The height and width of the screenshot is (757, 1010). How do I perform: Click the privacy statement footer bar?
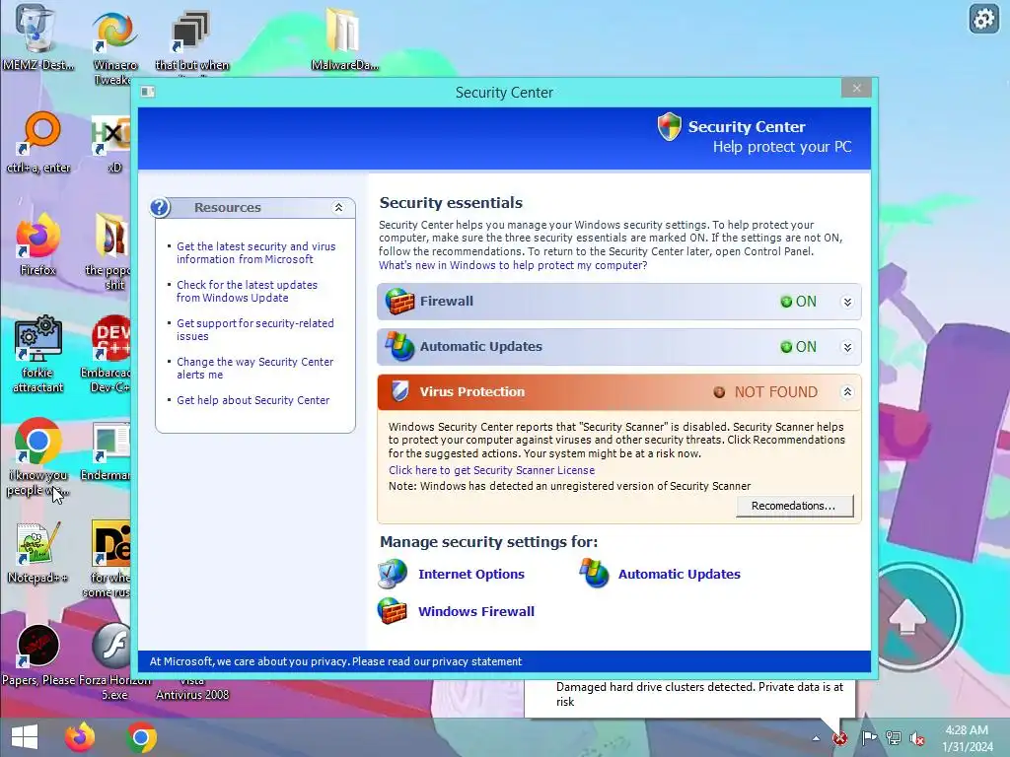[504, 661]
